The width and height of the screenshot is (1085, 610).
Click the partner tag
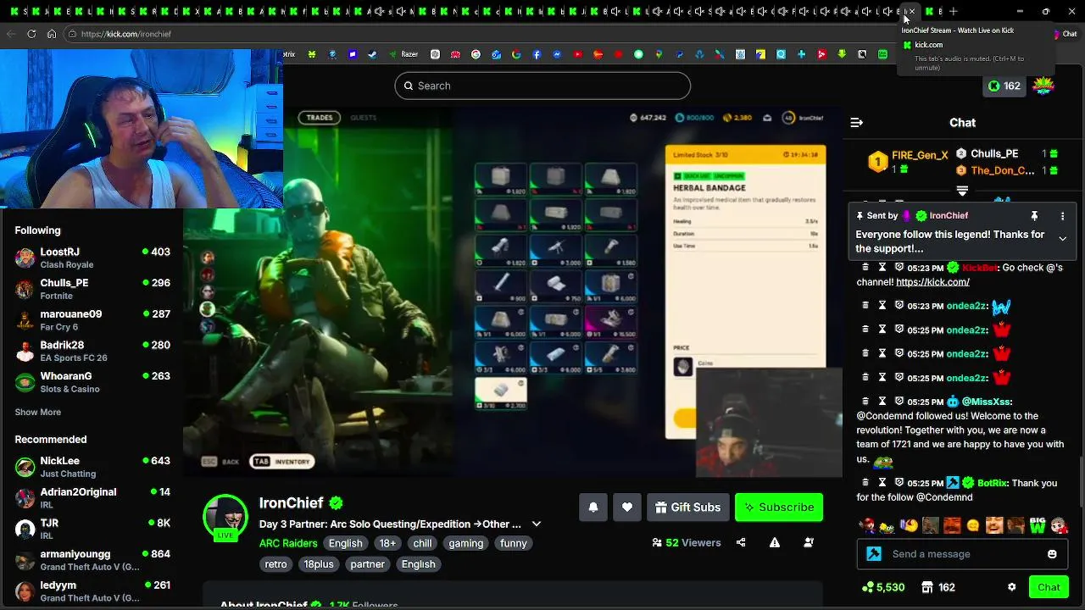367,564
